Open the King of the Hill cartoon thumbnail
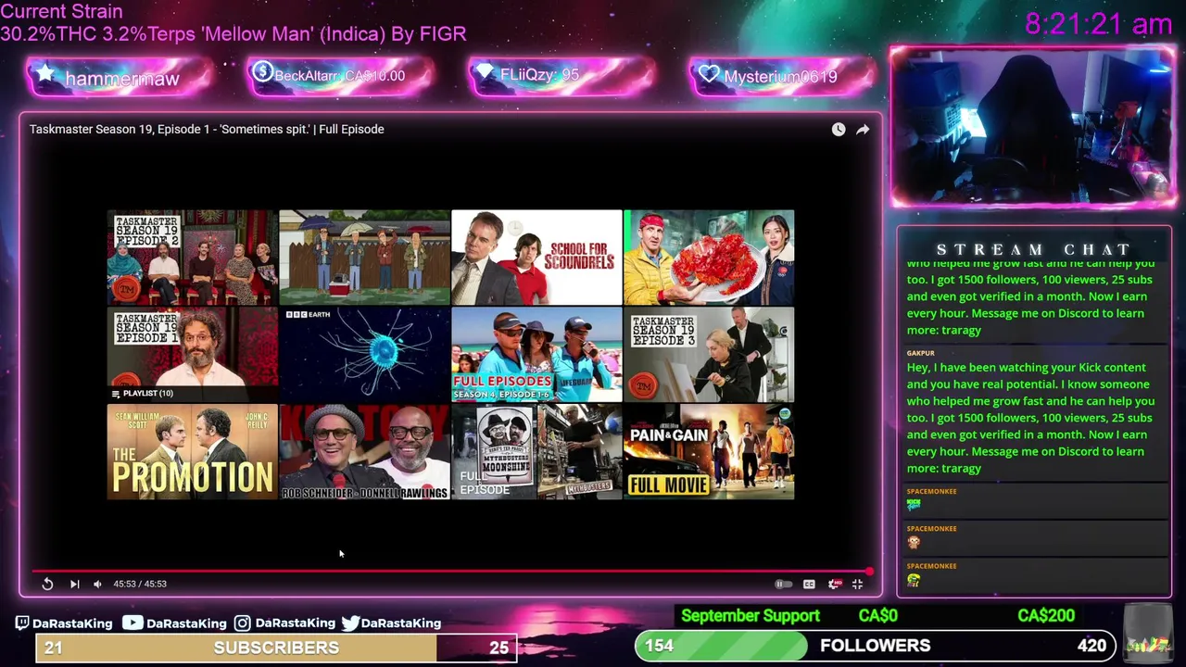The height and width of the screenshot is (667, 1186). [x=364, y=257]
